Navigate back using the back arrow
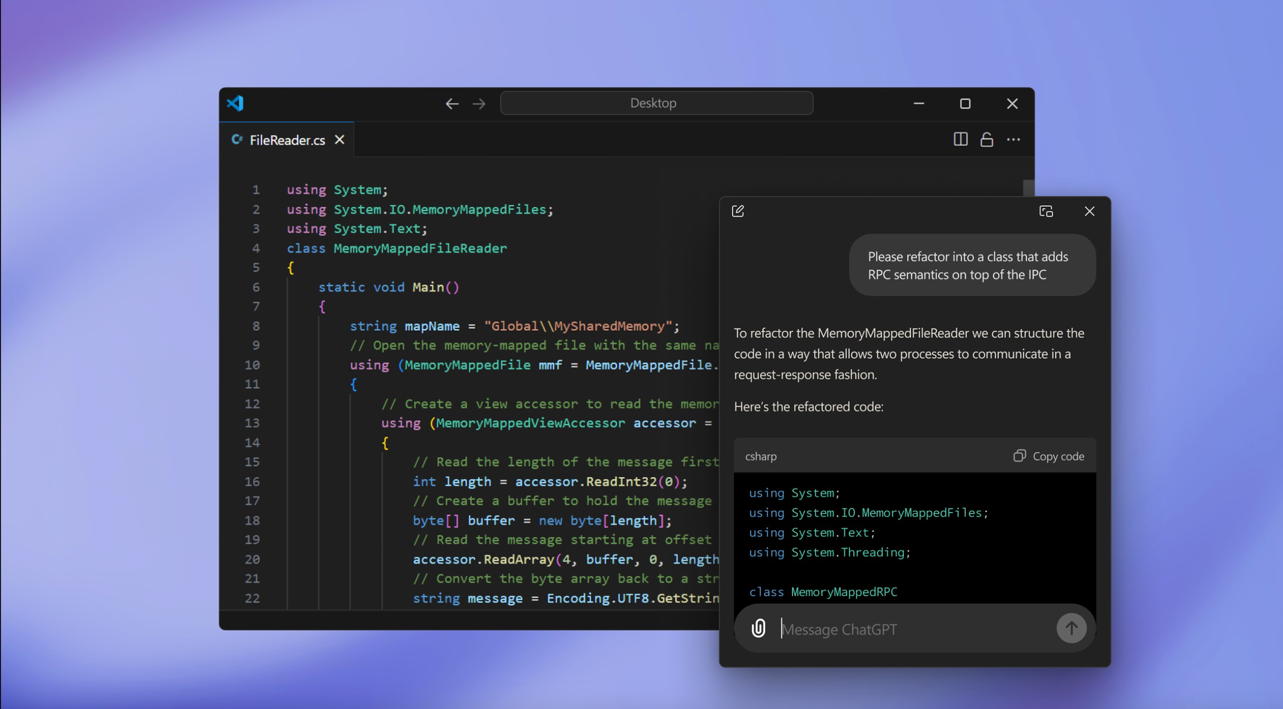 click(x=452, y=103)
